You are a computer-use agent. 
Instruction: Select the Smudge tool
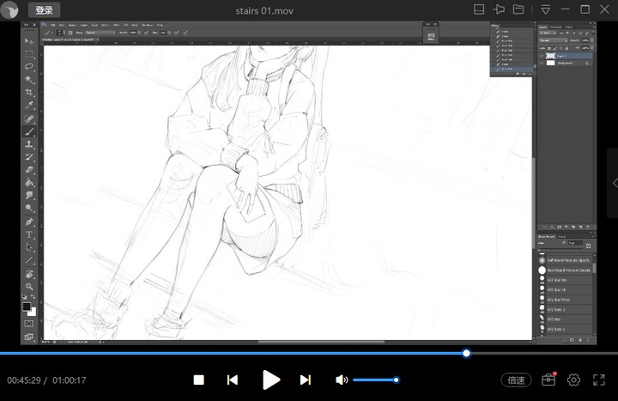coord(29,195)
